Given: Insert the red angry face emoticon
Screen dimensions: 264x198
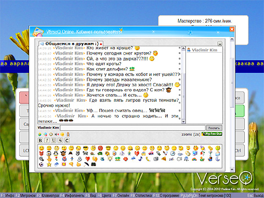Looking at the screenshot, I should [100, 148].
